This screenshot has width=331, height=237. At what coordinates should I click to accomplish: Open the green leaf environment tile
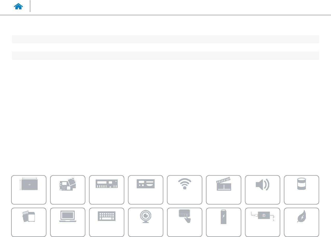(302, 222)
